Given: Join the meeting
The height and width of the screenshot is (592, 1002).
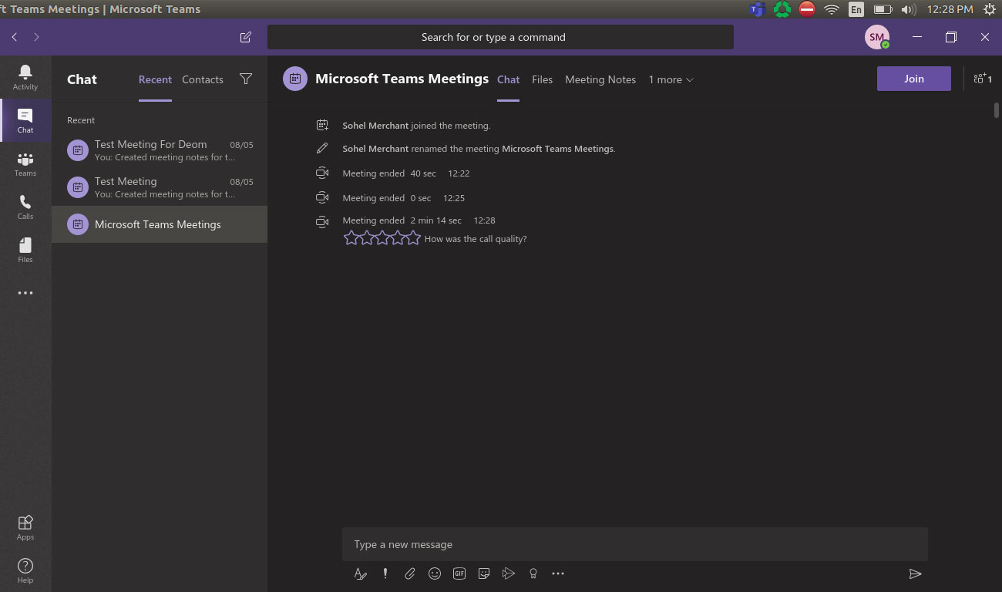Looking at the screenshot, I should pyautogui.click(x=914, y=79).
